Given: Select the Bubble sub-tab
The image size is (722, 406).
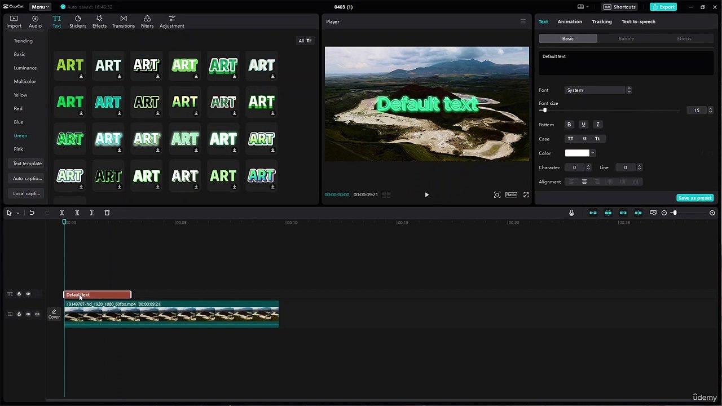Looking at the screenshot, I should click(626, 38).
